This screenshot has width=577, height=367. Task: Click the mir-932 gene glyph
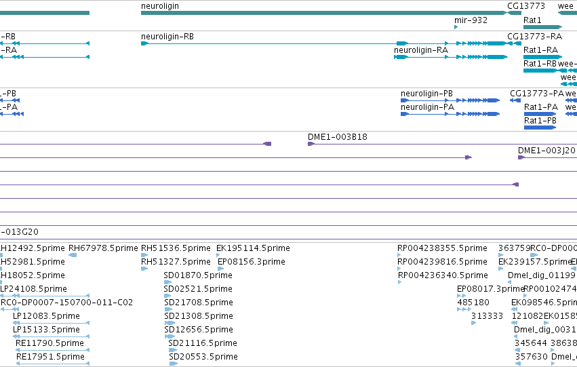coord(456,27)
